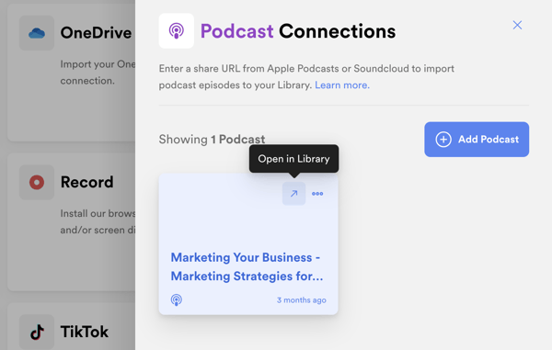Select the Record red circle icon
552x350 pixels.
37,183
